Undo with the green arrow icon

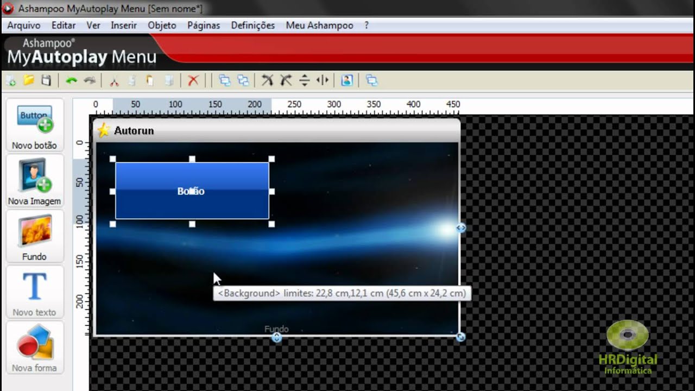coord(71,81)
